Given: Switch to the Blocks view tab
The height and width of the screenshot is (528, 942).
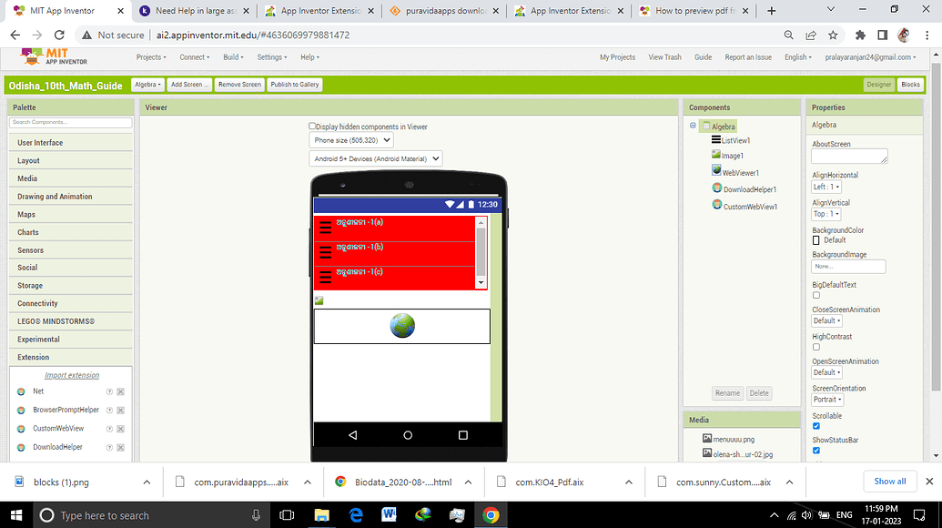Looking at the screenshot, I should click(x=910, y=84).
